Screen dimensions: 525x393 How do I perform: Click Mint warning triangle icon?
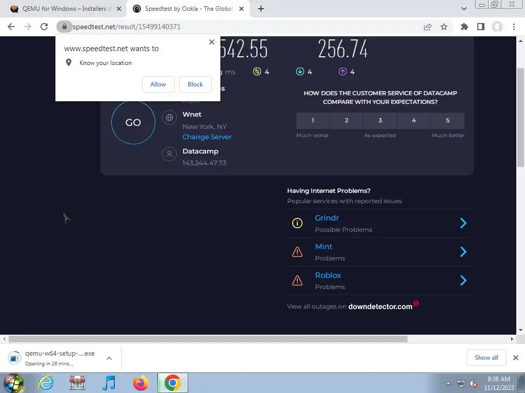[x=297, y=252]
